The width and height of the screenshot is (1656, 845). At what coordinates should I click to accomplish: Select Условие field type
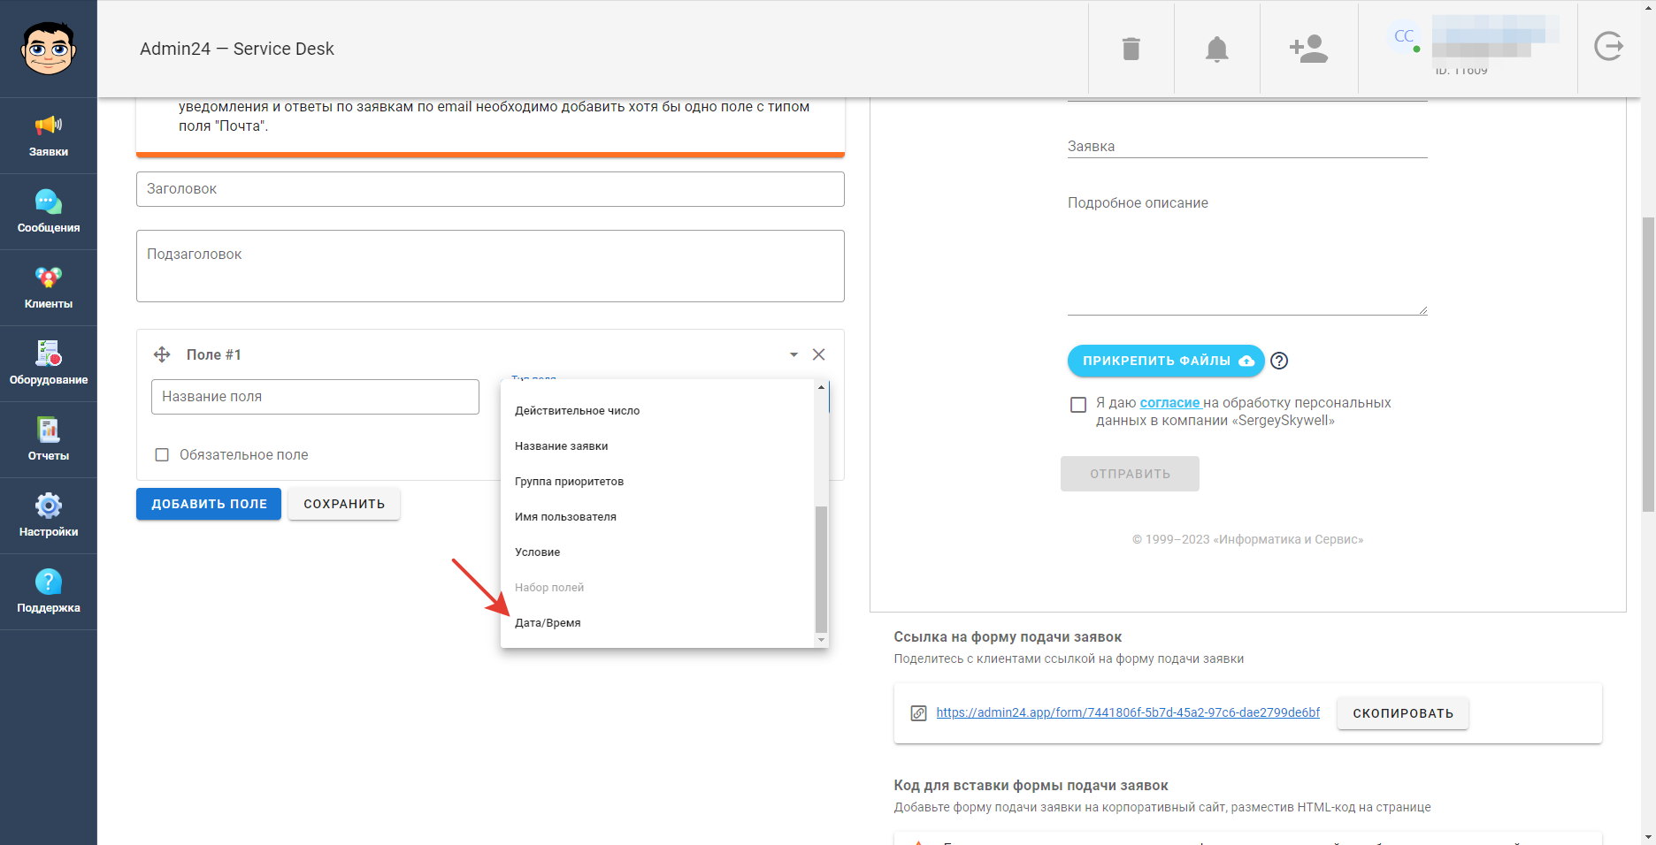click(657, 552)
